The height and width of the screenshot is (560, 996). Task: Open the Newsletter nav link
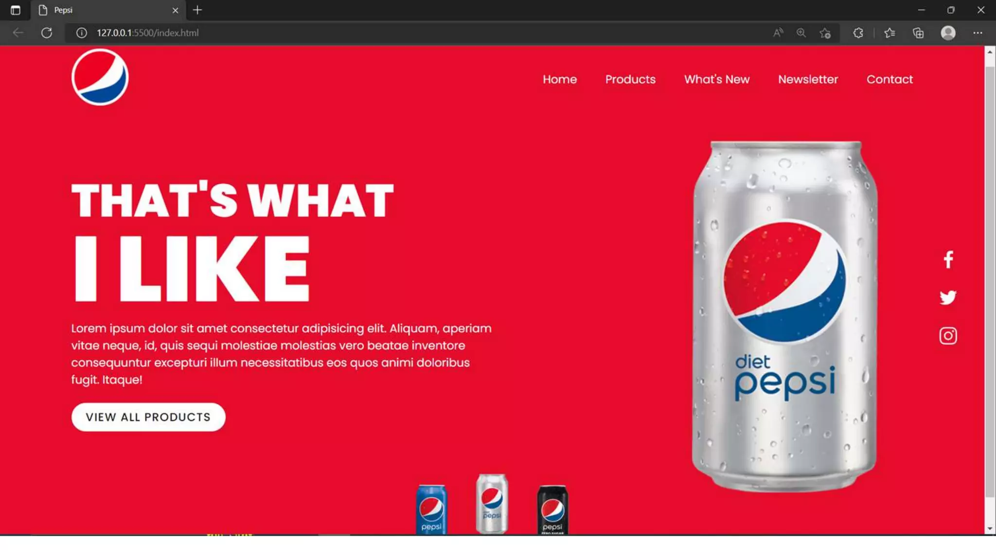[808, 79]
